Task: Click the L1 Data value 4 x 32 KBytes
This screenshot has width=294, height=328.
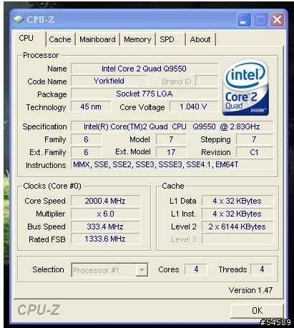Action: pyautogui.click(x=237, y=201)
